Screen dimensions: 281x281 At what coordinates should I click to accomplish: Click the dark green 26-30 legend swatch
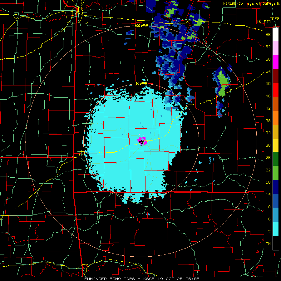pos(276,159)
